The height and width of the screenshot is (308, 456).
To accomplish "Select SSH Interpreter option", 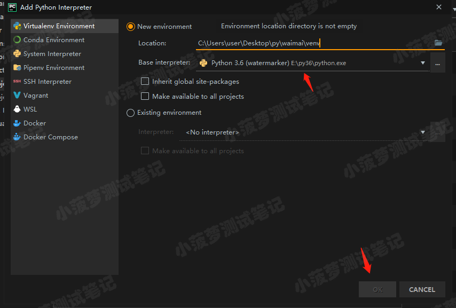I will tap(65, 82).
